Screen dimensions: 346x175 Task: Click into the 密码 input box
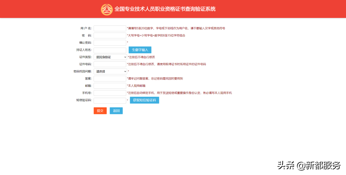coord(110,35)
